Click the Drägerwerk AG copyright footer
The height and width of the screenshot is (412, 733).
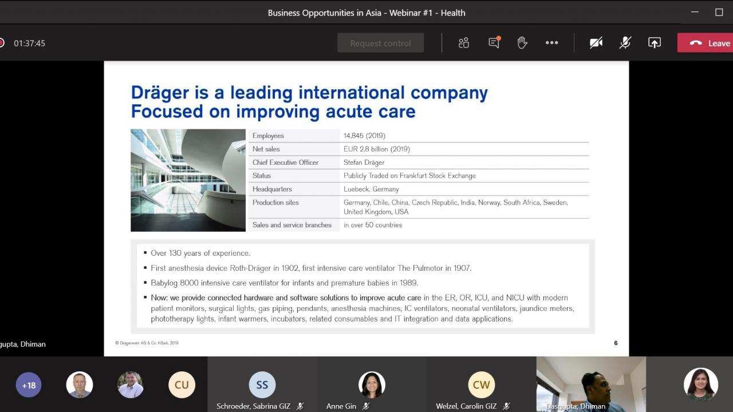click(147, 343)
